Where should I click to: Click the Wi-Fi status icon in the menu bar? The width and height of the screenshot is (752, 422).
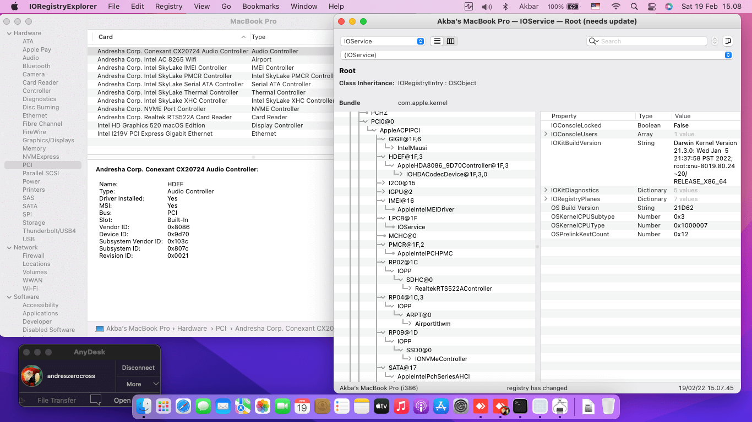(x=615, y=7)
